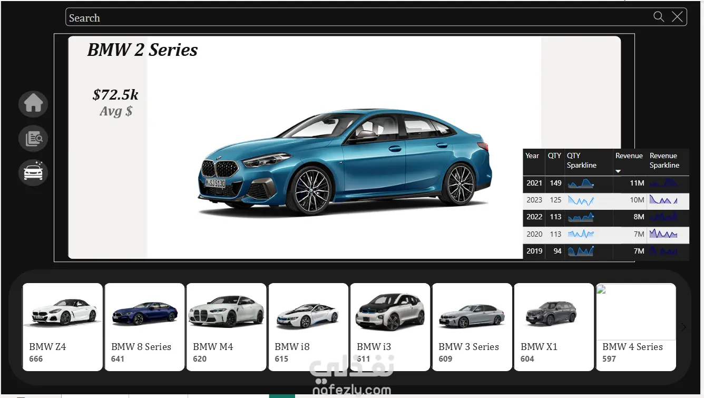Click the 666 count on BMW Z4 card
The width and height of the screenshot is (704, 398).
[x=36, y=359]
